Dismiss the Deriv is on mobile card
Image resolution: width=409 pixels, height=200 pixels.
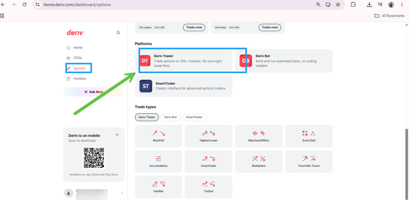[x=117, y=135]
